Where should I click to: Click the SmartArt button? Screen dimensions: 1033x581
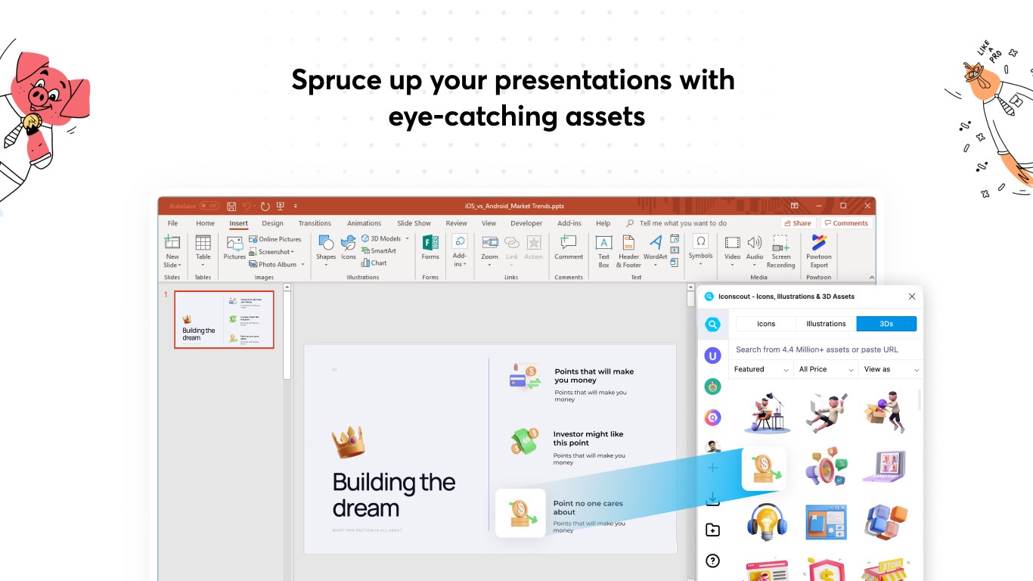pos(379,250)
